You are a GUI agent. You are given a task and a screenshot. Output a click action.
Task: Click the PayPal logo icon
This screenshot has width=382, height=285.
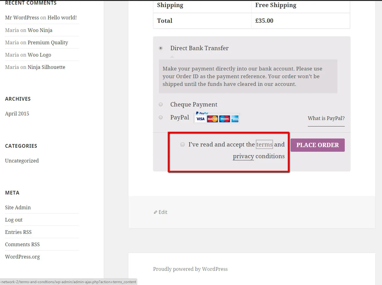[x=202, y=113]
